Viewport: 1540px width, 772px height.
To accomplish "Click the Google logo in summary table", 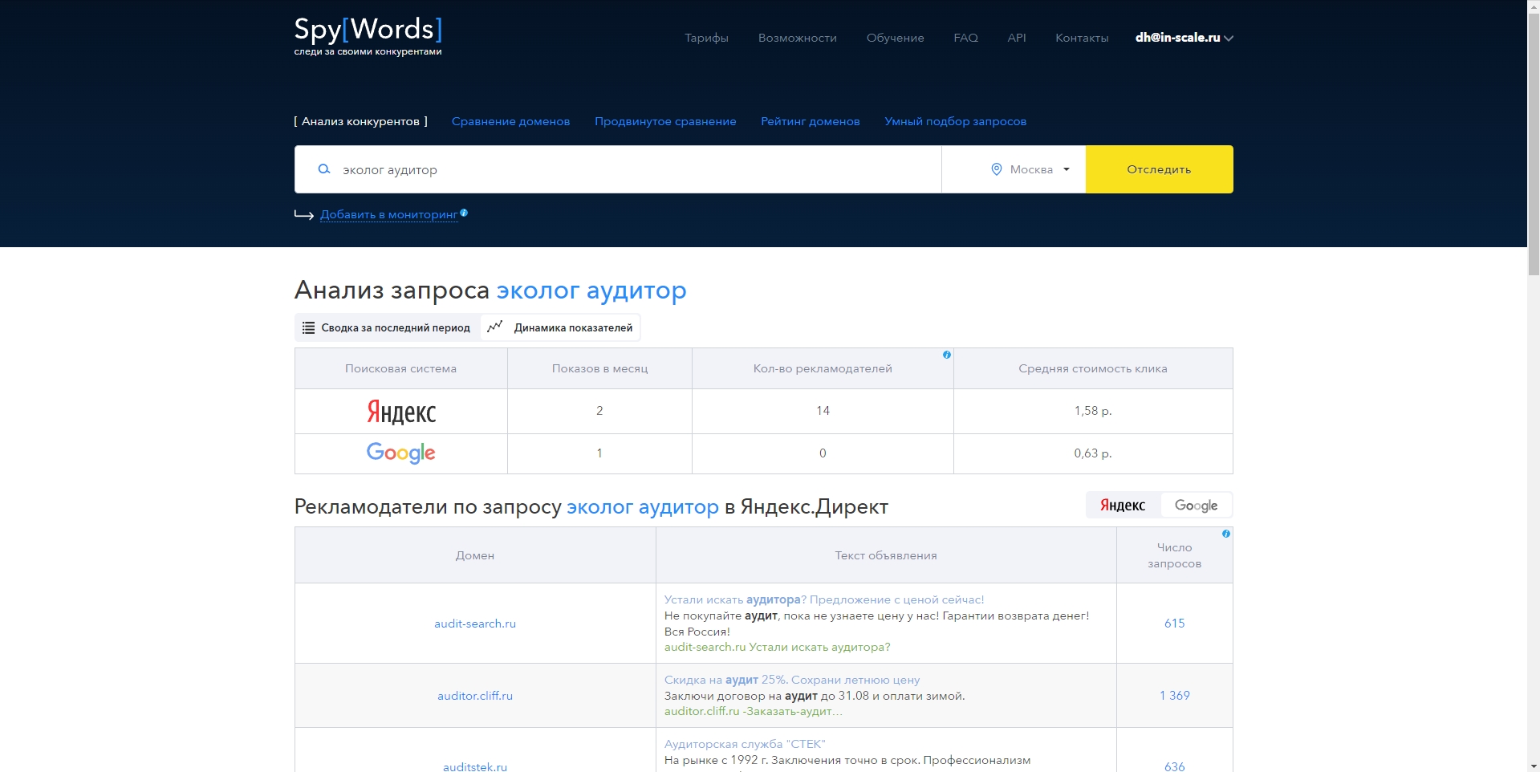I will (401, 453).
